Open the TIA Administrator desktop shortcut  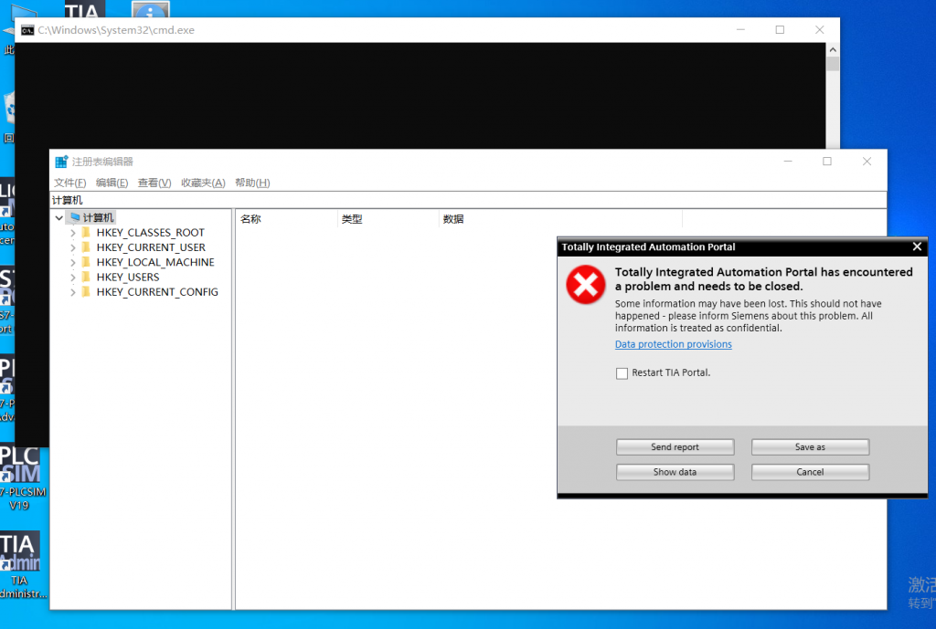pos(22,564)
